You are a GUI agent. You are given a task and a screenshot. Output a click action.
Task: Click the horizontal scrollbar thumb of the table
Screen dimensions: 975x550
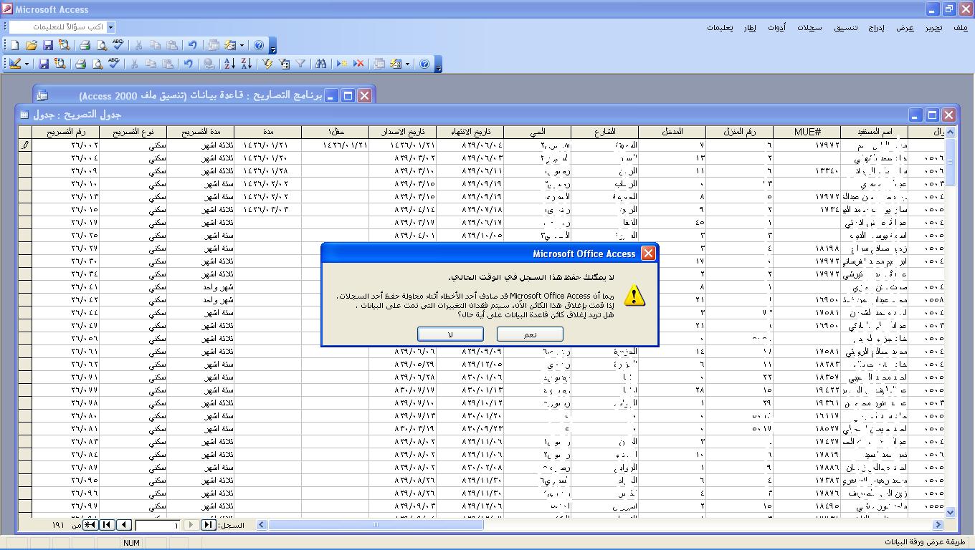tap(376, 525)
